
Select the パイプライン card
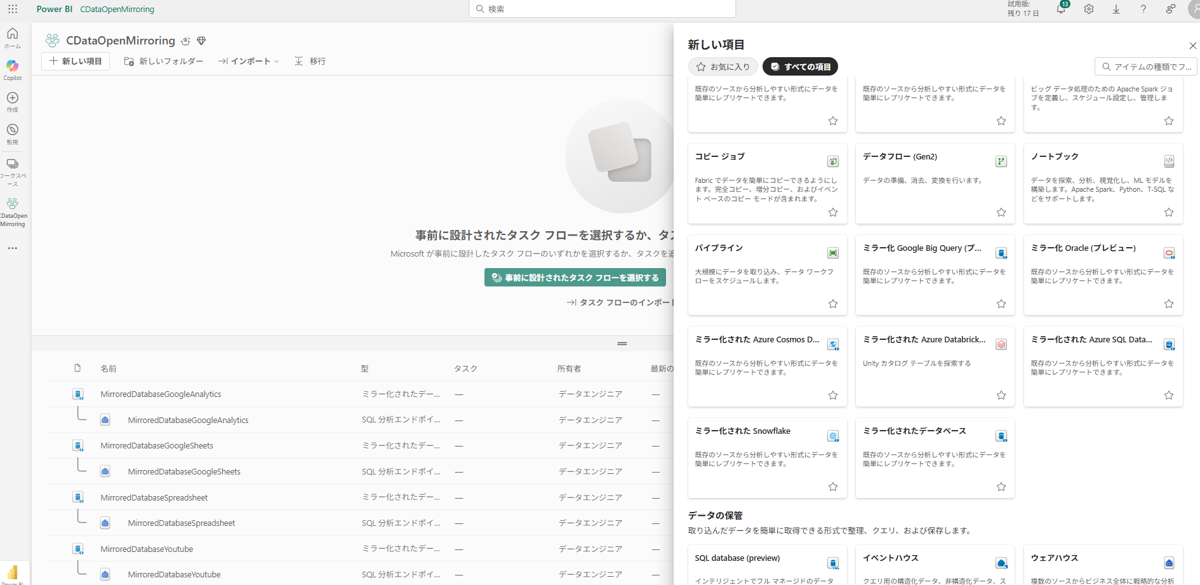(x=768, y=275)
